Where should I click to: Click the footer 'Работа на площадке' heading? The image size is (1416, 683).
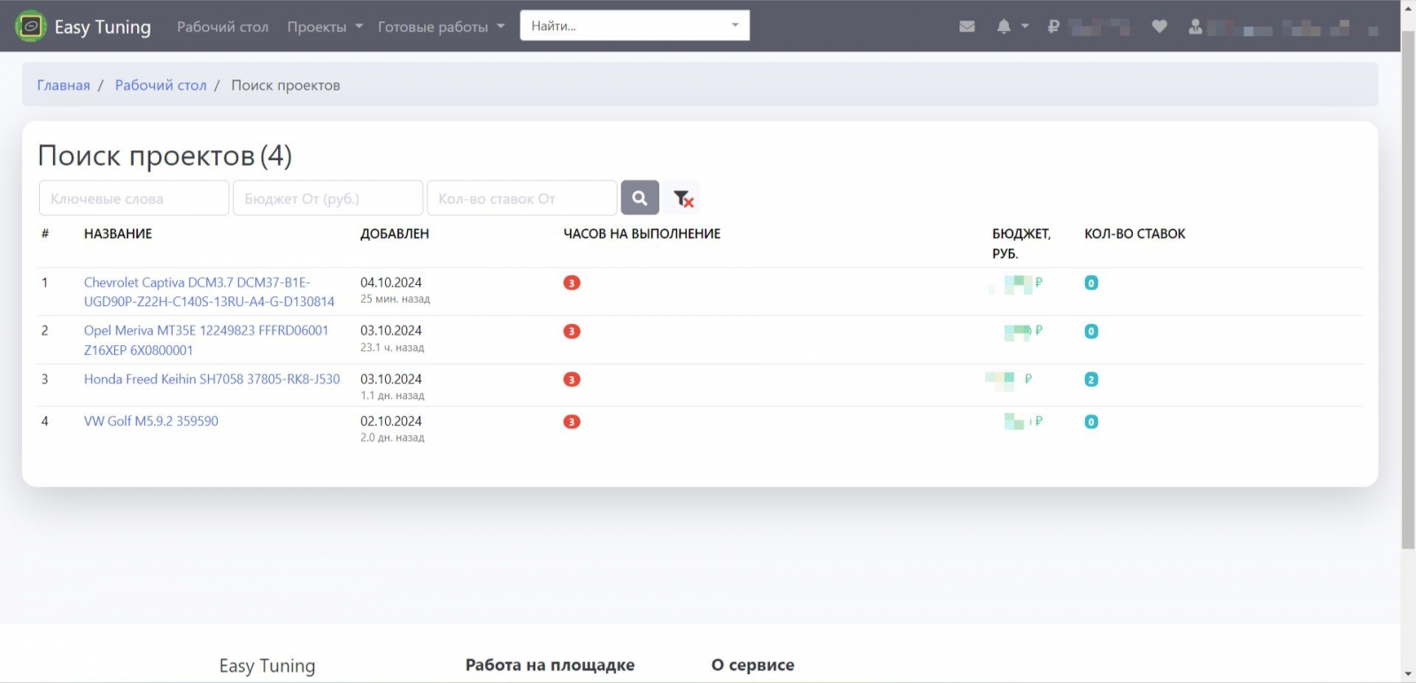(x=550, y=665)
